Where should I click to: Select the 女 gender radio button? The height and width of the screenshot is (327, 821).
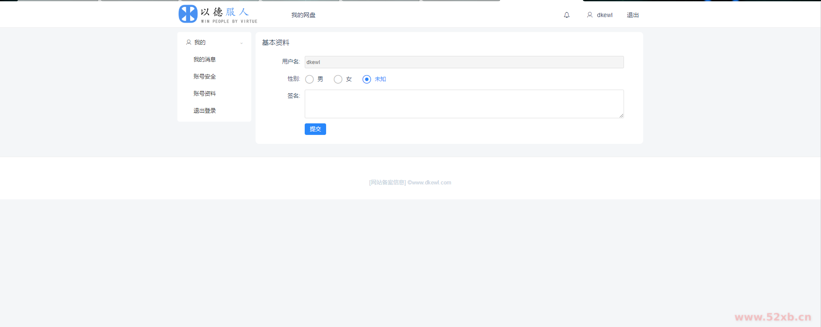point(338,79)
